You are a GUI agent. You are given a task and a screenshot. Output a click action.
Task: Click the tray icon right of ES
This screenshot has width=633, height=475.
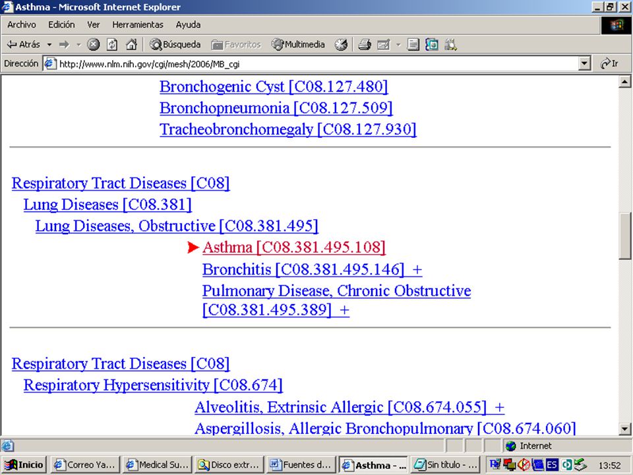566,465
